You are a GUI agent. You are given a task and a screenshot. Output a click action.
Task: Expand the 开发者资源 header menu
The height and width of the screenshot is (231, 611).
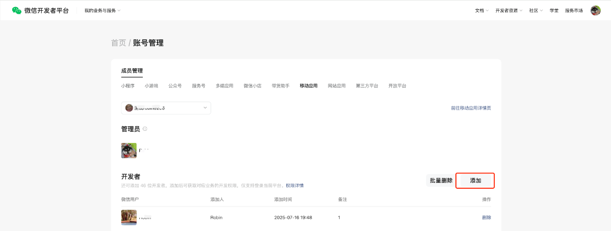(508, 11)
